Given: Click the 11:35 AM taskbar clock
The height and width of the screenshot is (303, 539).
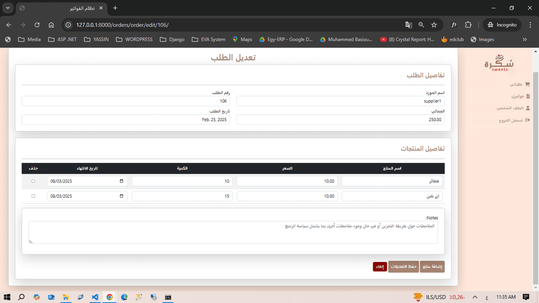Looking at the screenshot, I should coord(506,297).
